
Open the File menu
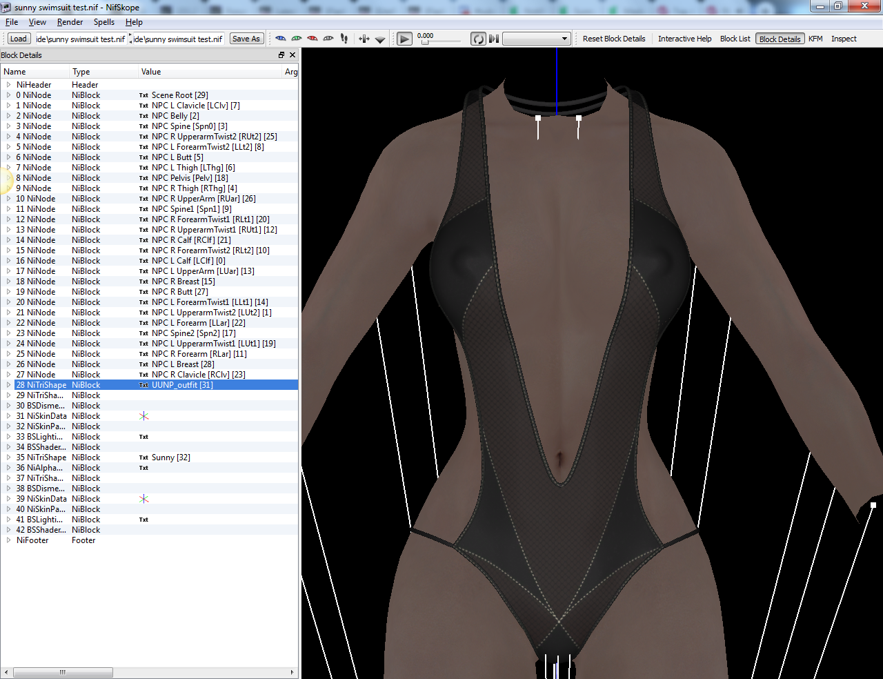click(12, 22)
